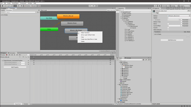This screenshot has width=191, height=107.
Task: Toggle the Animation record button
Action: point(7,55)
